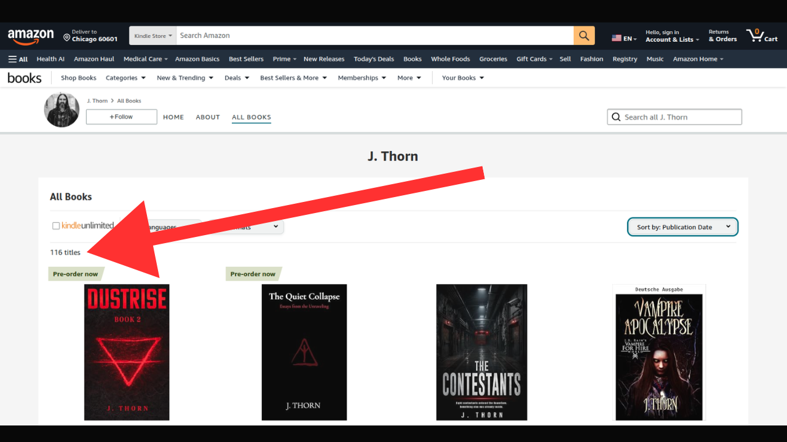The height and width of the screenshot is (442, 787).
Task: Open Registry nav link
Action: click(625, 59)
